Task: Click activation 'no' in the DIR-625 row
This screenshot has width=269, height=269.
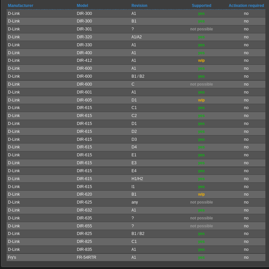Action: click(246, 202)
